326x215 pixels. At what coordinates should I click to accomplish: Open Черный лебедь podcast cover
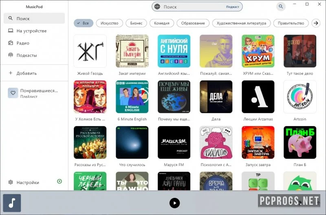coord(90,181)
